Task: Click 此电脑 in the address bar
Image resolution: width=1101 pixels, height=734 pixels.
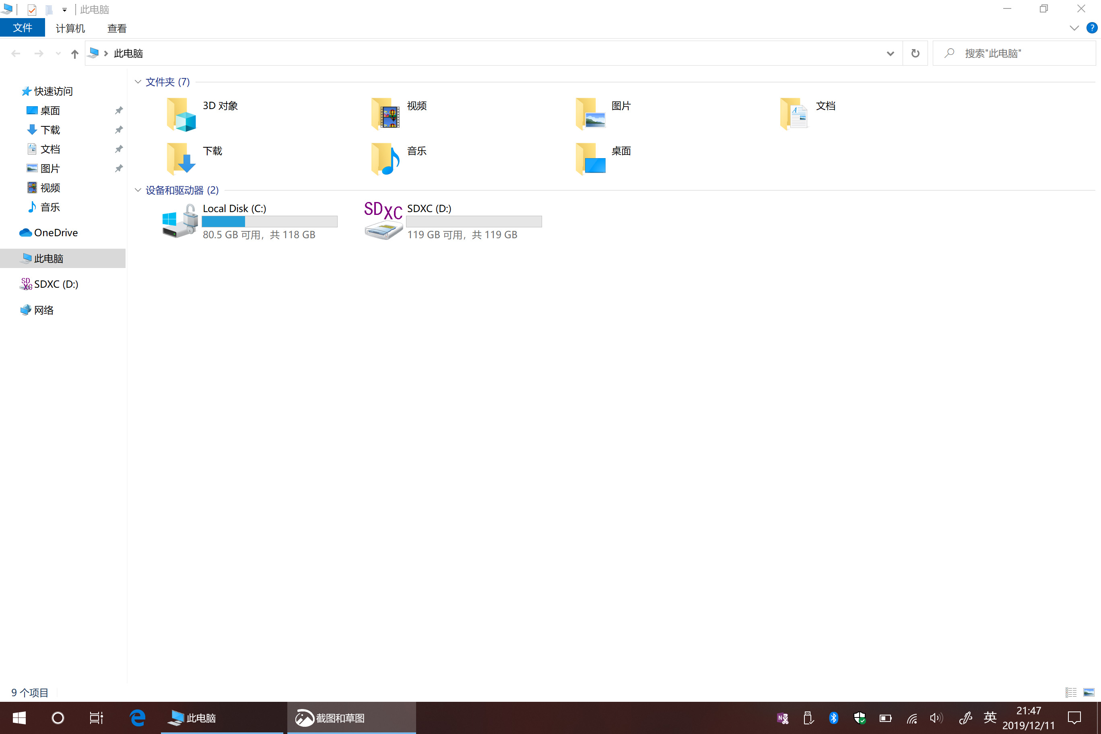Action: tap(128, 54)
